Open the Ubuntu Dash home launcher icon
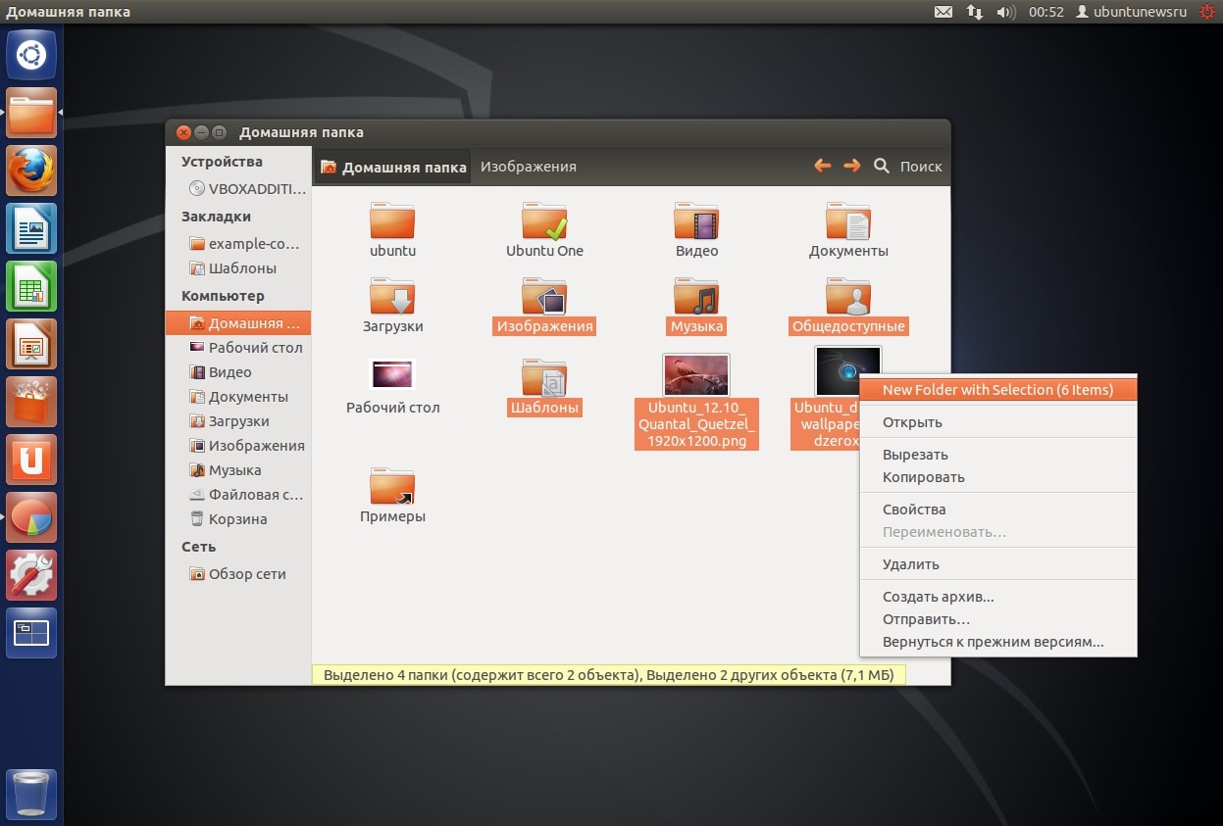This screenshot has width=1223, height=826. [x=32, y=55]
